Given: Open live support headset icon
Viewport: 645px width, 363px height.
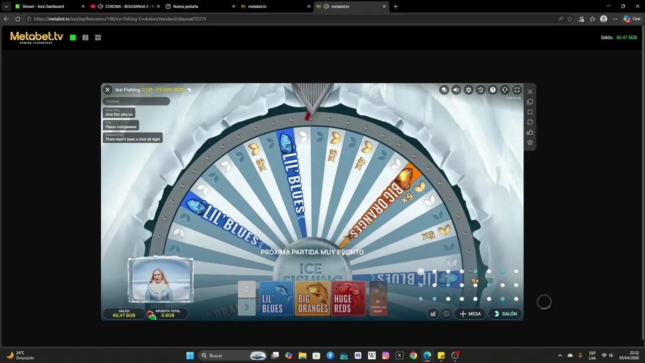Looking at the screenshot, I should point(505,90).
